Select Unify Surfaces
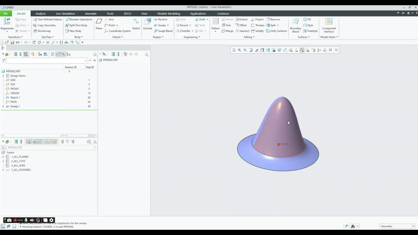Screen dimensions: 418x235 pyautogui.click(x=276, y=31)
